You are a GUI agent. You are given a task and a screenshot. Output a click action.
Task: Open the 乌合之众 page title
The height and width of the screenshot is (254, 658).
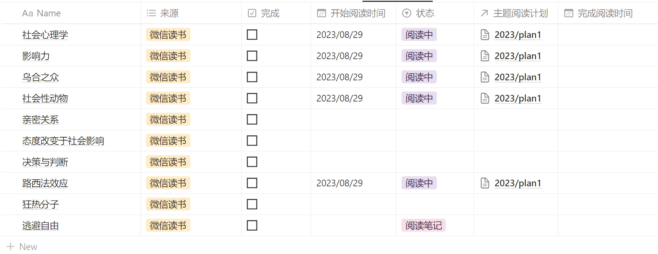pyautogui.click(x=41, y=77)
